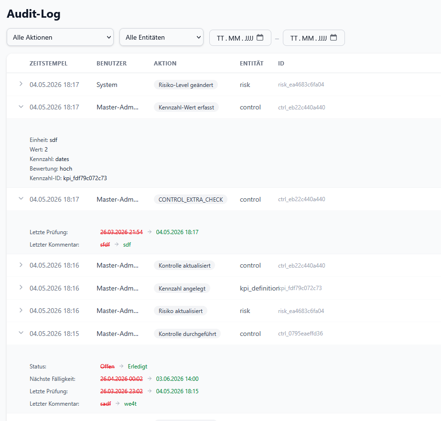The width and height of the screenshot is (441, 421).
Task: Expand the 'Risiko aktualisiert' row
Action: pos(21,310)
